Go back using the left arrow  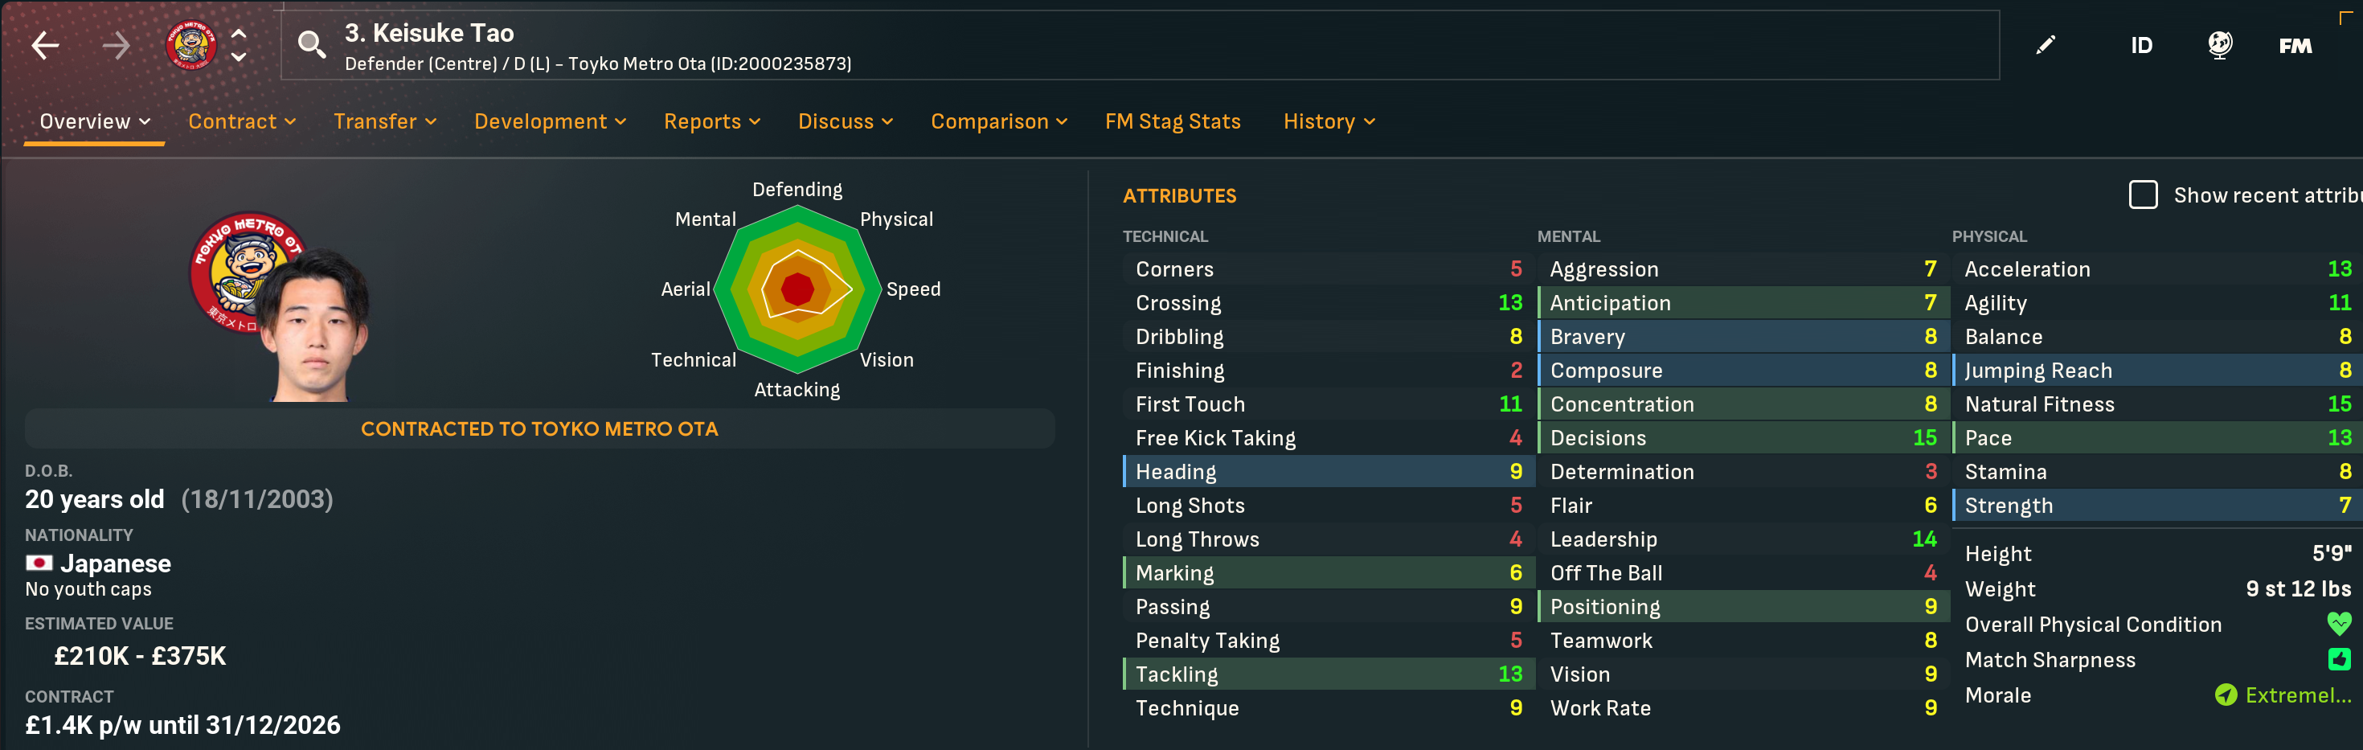(45, 45)
